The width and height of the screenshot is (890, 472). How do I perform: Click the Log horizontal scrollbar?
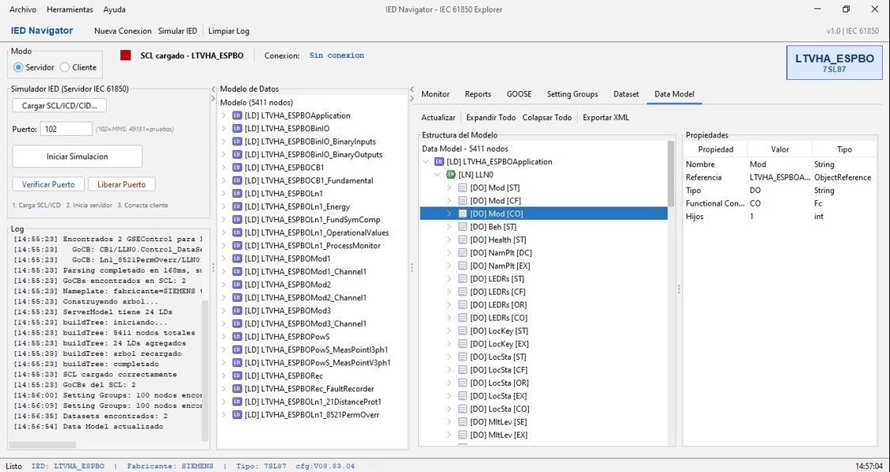43,445
